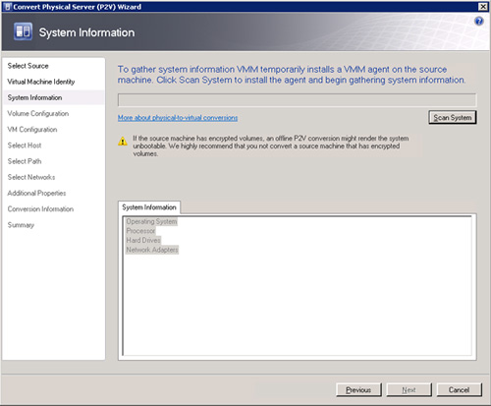Screen dimensions: 491x406
Task: Click the scan progress bar
Action: 297,100
